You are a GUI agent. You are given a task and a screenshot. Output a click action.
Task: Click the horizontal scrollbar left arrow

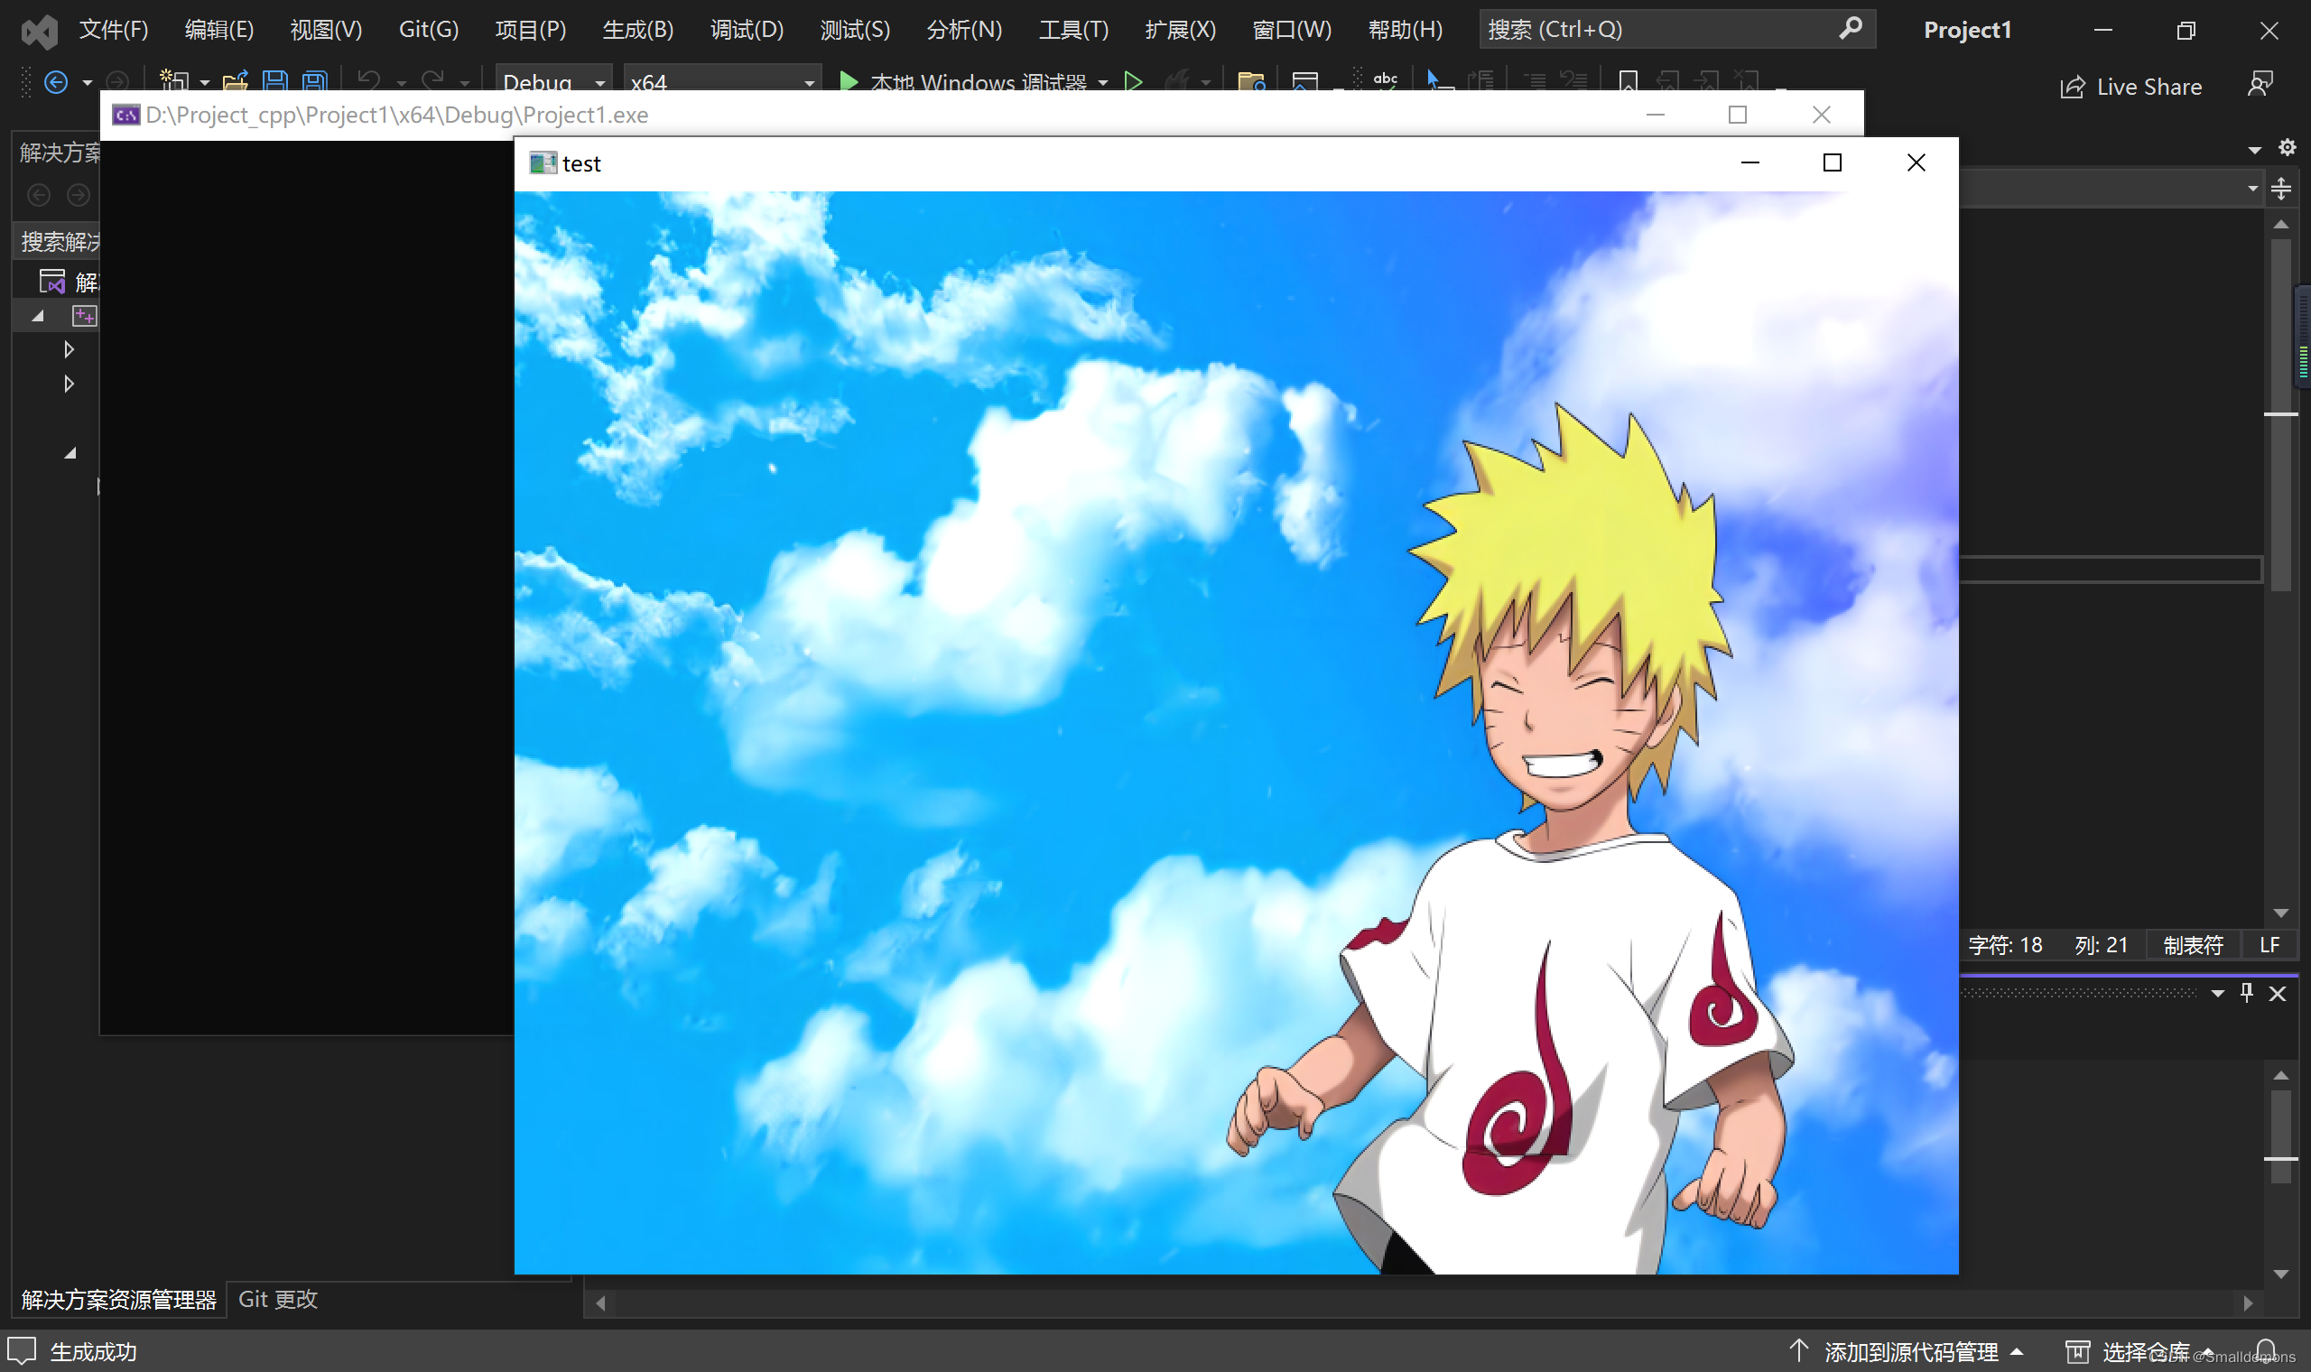point(601,1302)
